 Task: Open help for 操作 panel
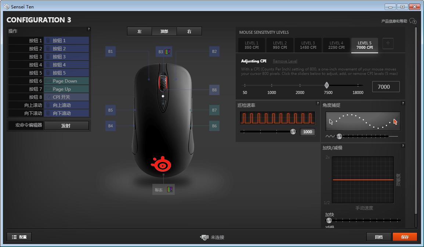[89, 29]
